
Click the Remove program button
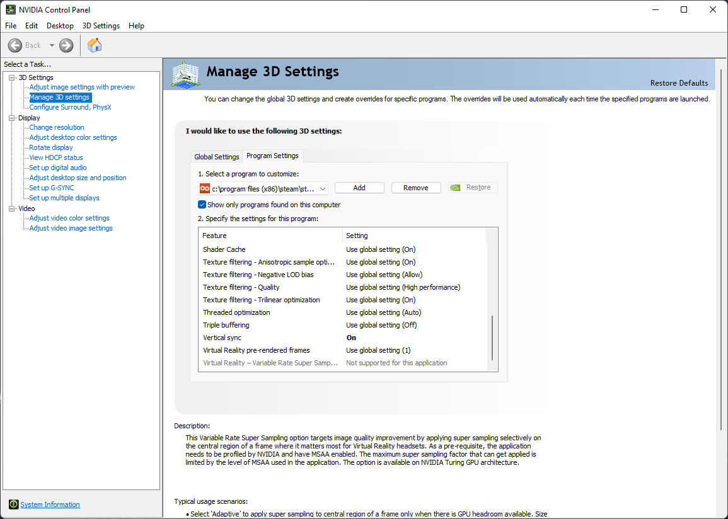coord(416,188)
